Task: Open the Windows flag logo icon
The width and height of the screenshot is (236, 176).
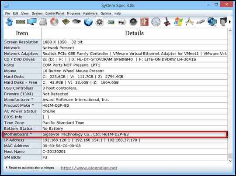Action: [x=178, y=22]
